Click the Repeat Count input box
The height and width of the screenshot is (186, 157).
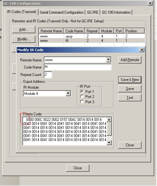(48, 75)
